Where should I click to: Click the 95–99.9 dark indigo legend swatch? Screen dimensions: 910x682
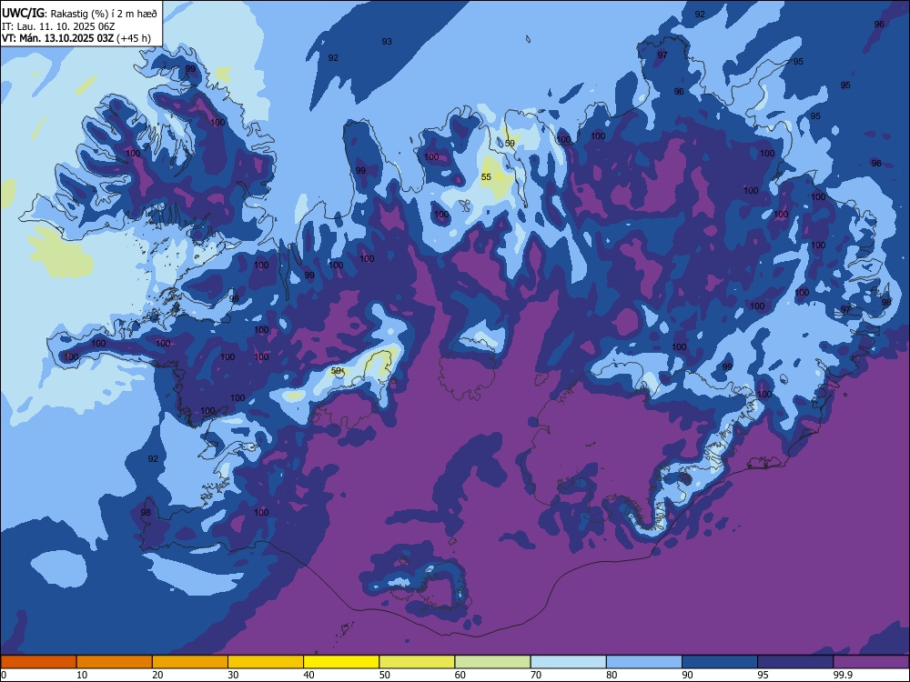(x=795, y=662)
